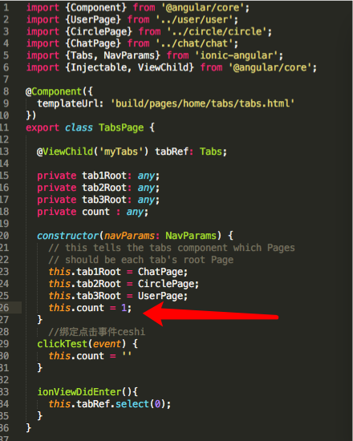353x441 pixels.
Task: Click the constructor keyword
Action: coord(68,236)
